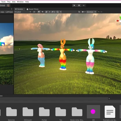Viewport: 121px width, 121px height.
Task: Open the Help menu
Action: [x=27, y=2]
